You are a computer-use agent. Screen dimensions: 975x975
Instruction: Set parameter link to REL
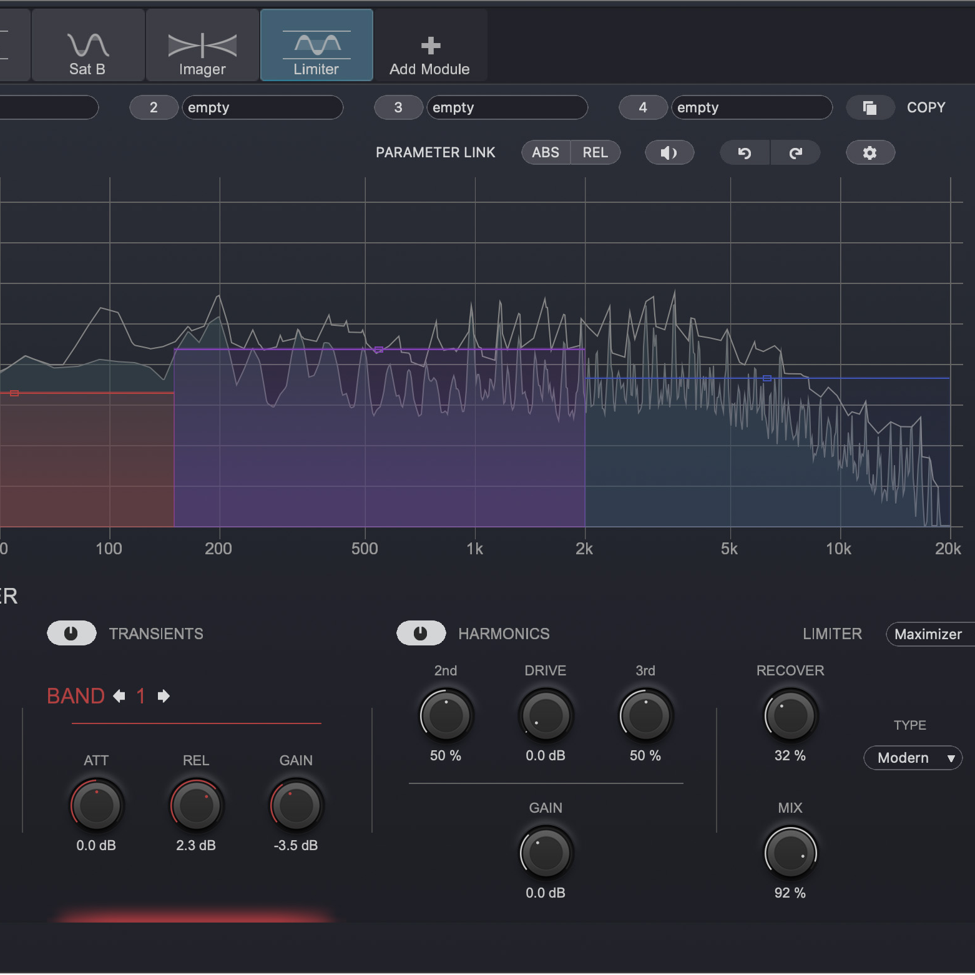pyautogui.click(x=595, y=152)
